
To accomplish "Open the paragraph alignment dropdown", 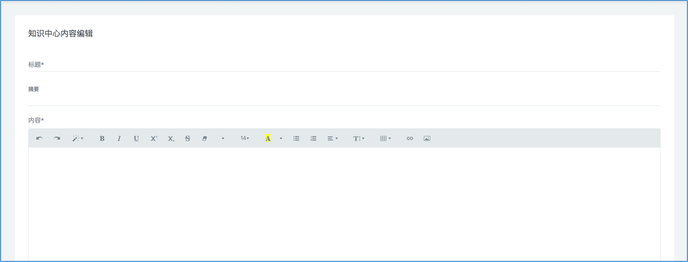I will tap(333, 138).
